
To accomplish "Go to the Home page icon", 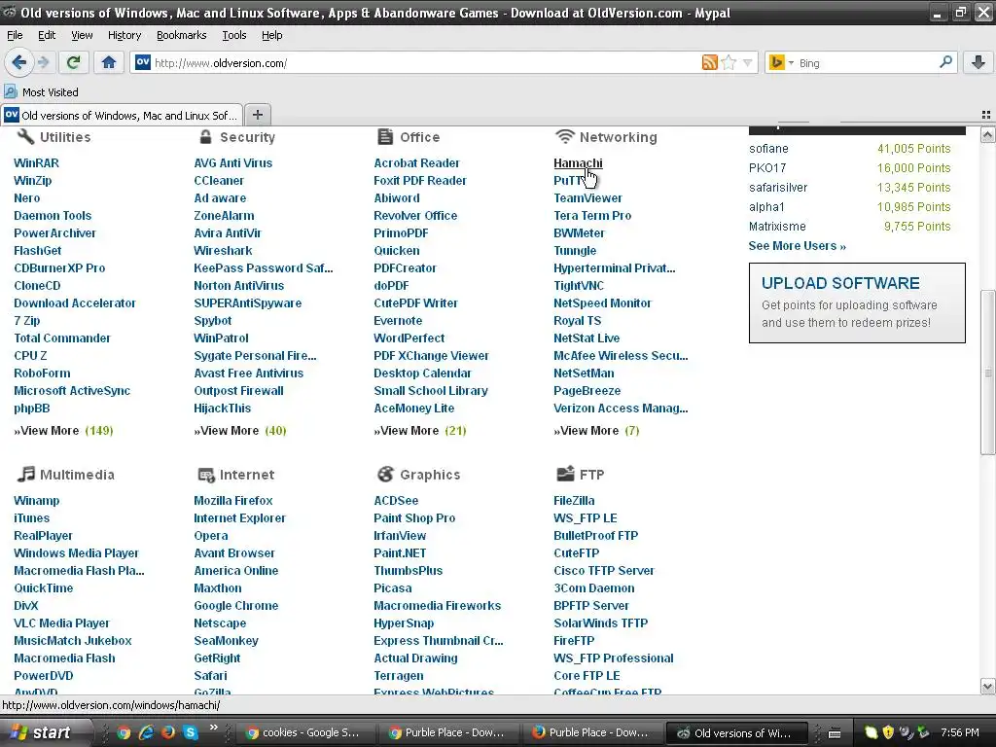I will (109, 62).
